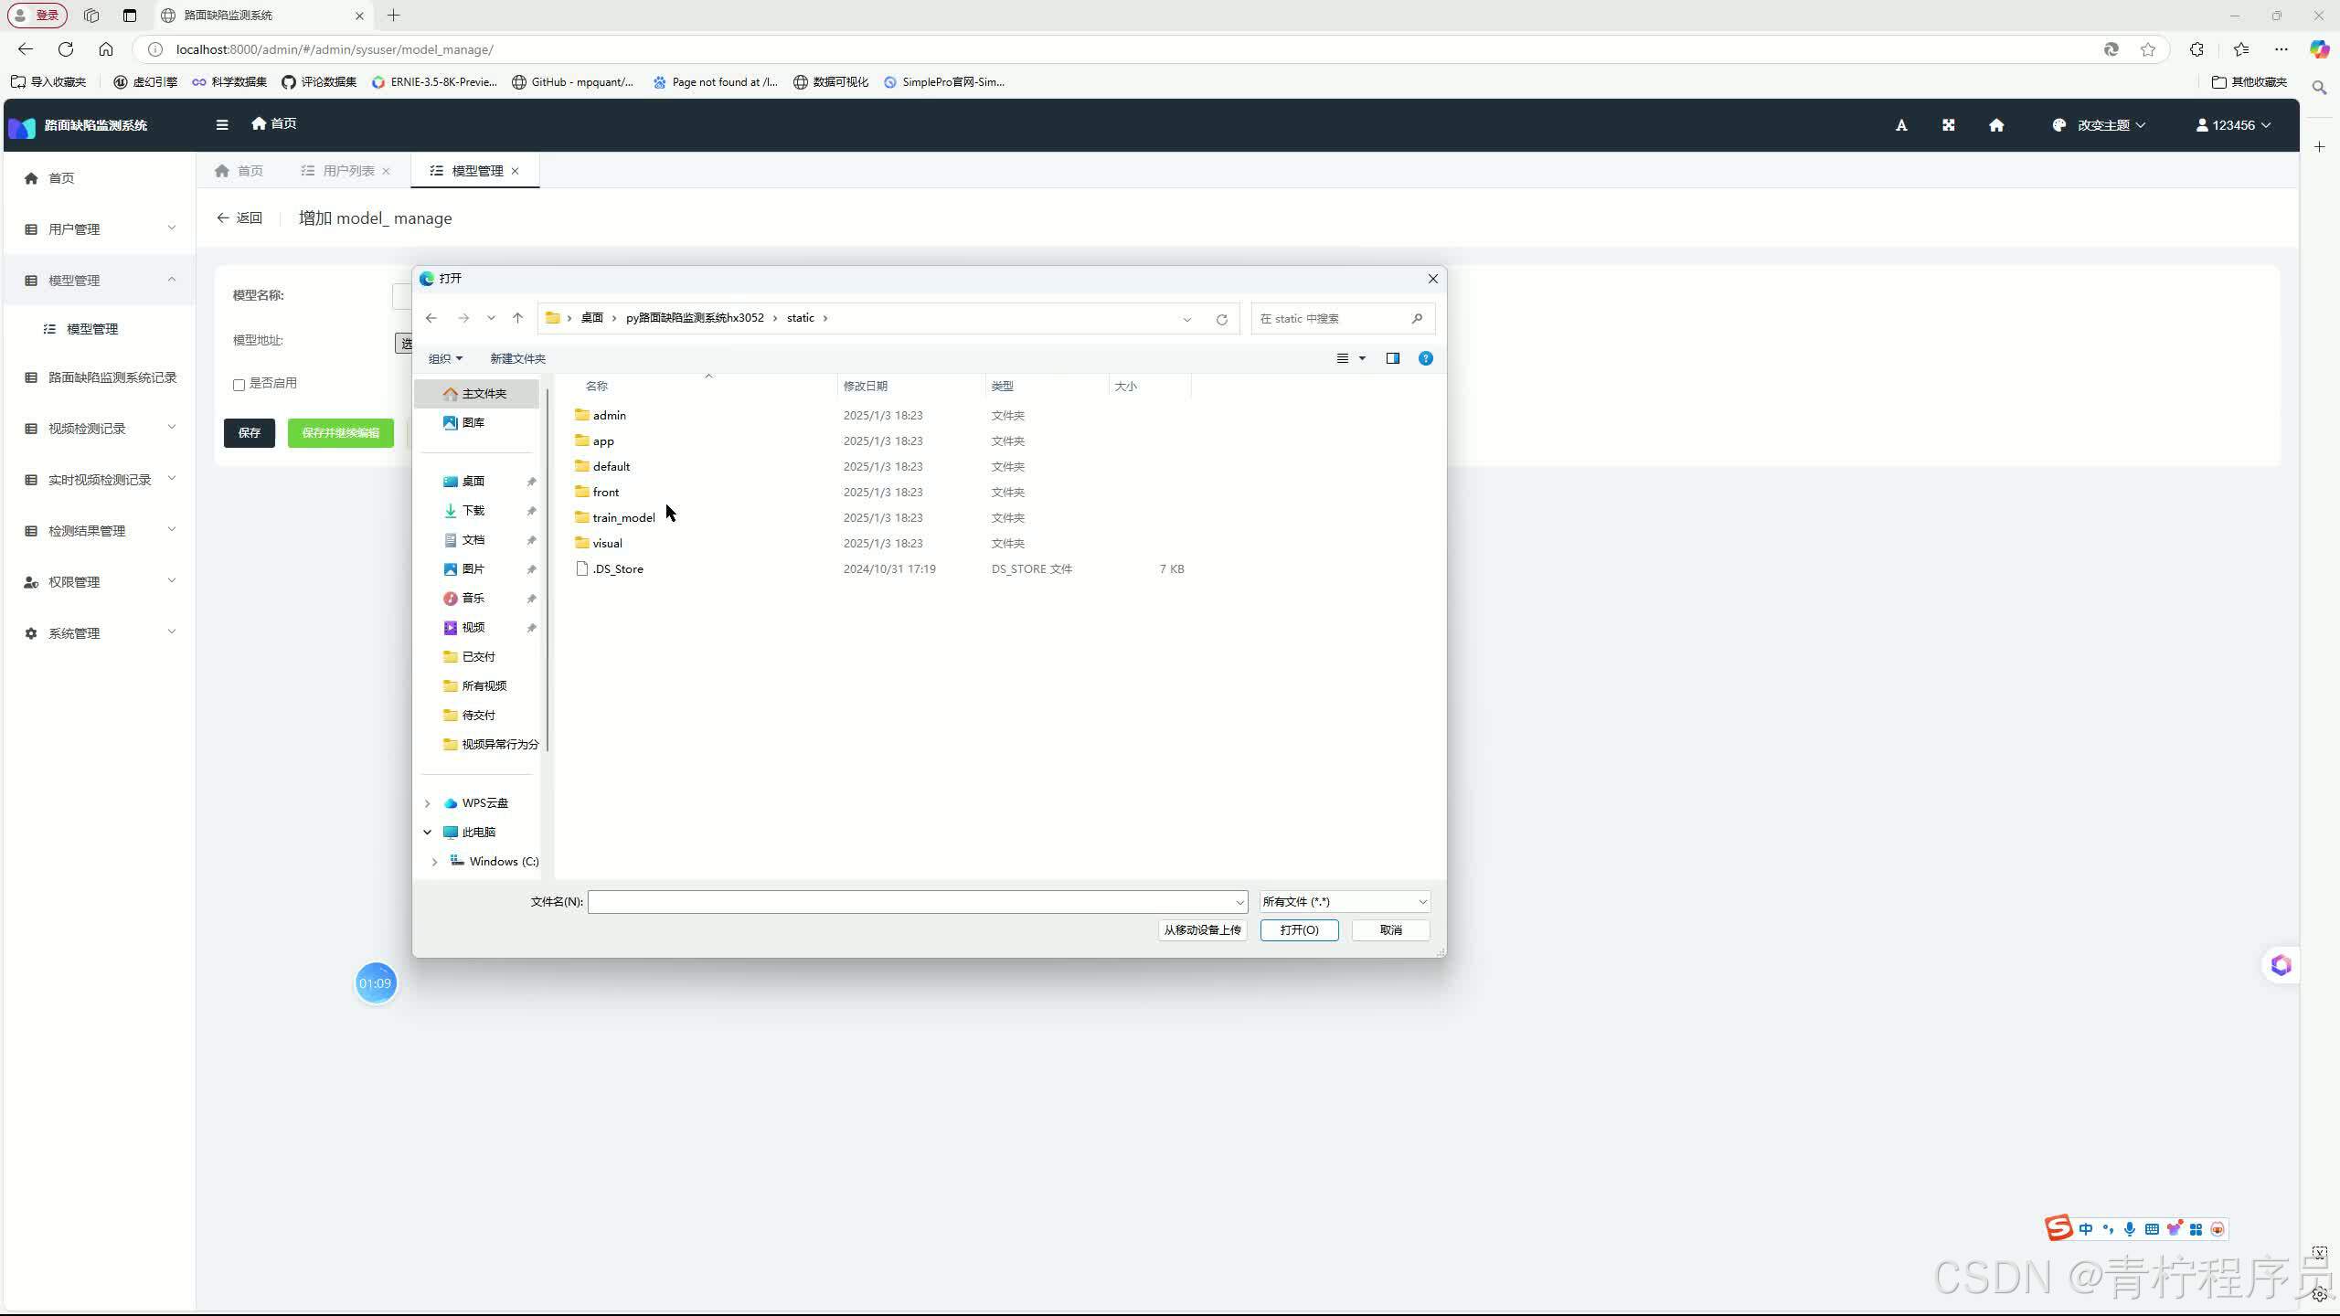Toggle the 是否启用 checkbox
2340x1316 pixels.
[x=239, y=385]
